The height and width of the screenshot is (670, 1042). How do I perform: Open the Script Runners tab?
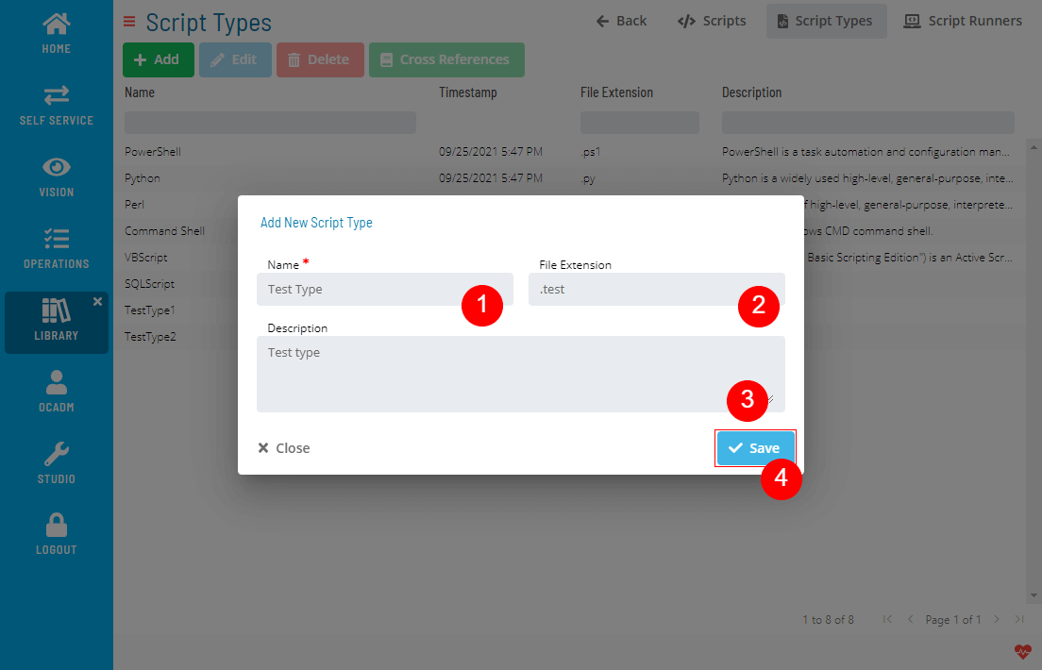tap(963, 21)
